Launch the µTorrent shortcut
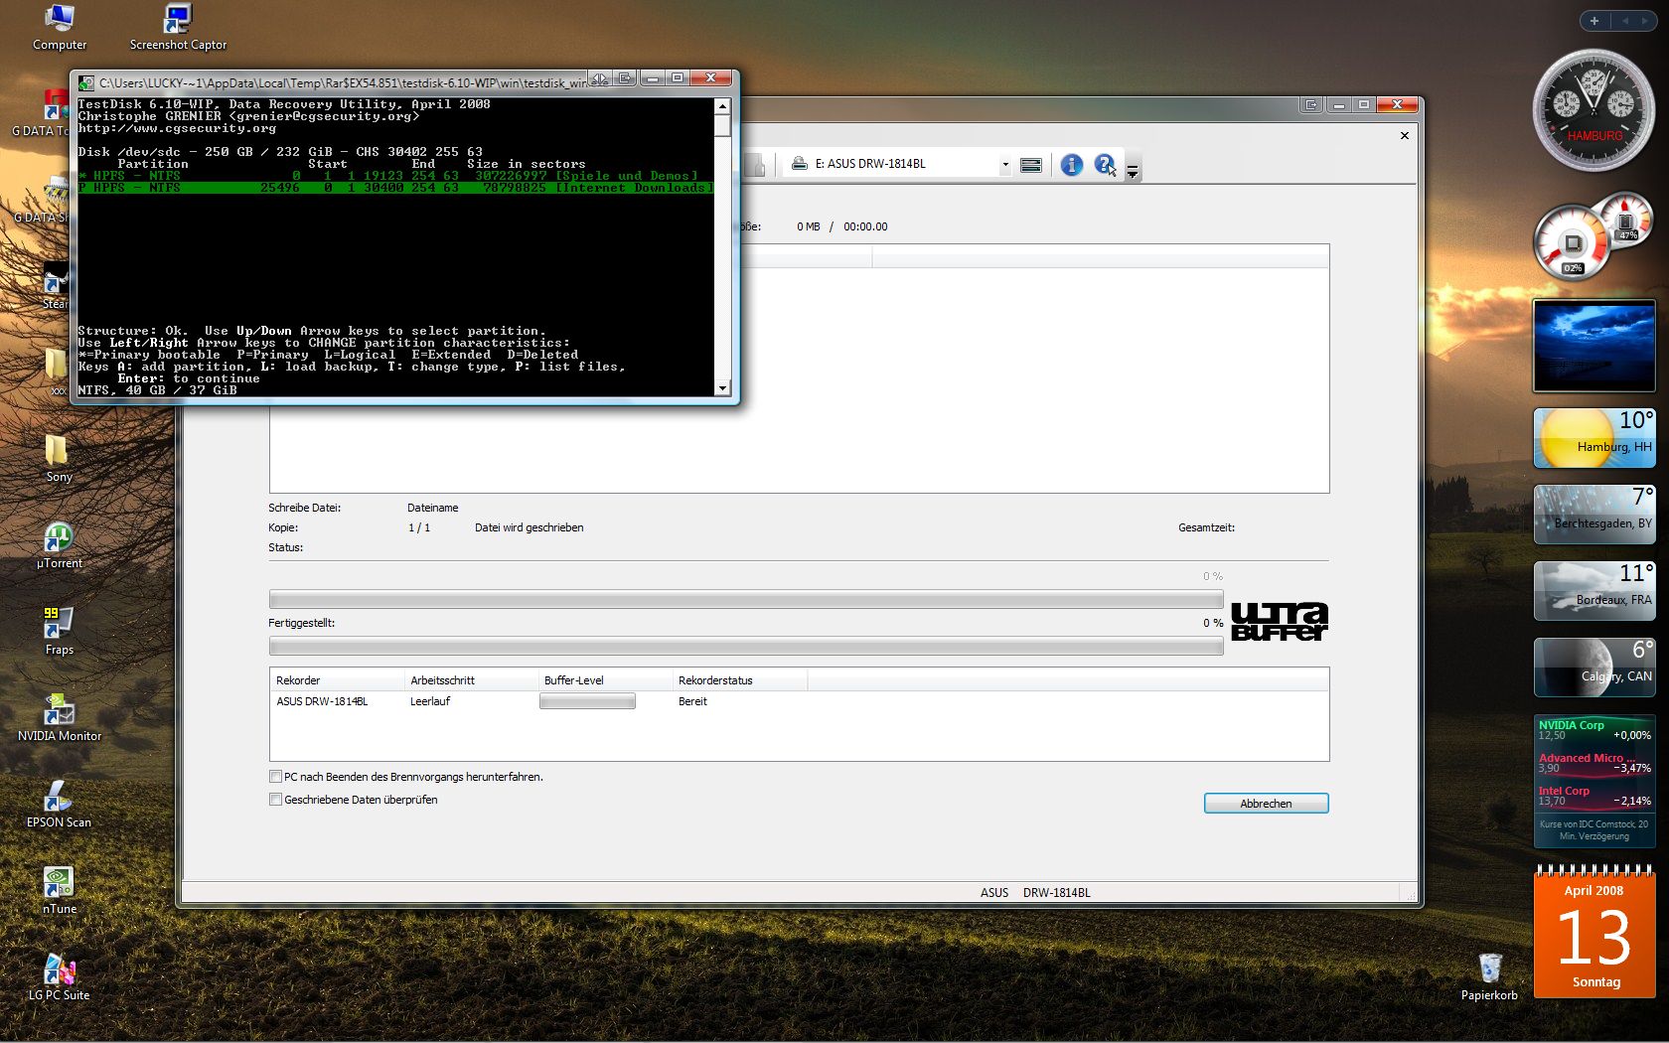The width and height of the screenshot is (1669, 1043). [59, 545]
